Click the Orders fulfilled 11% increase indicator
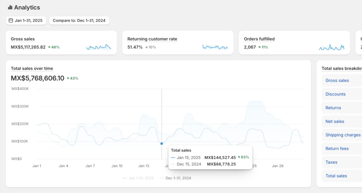 [263, 47]
